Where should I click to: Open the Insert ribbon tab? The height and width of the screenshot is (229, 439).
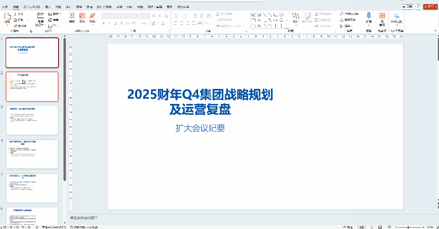pos(48,7)
